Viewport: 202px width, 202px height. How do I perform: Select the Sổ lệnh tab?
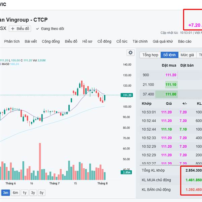[169, 55]
